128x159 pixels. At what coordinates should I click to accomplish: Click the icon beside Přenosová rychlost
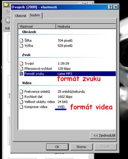coord(21,68)
